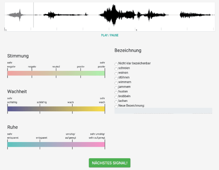Choose the 'jammern' radio button
Image resolution: width=219 pixels, height=170 pixels.
pyautogui.click(x=116, y=88)
